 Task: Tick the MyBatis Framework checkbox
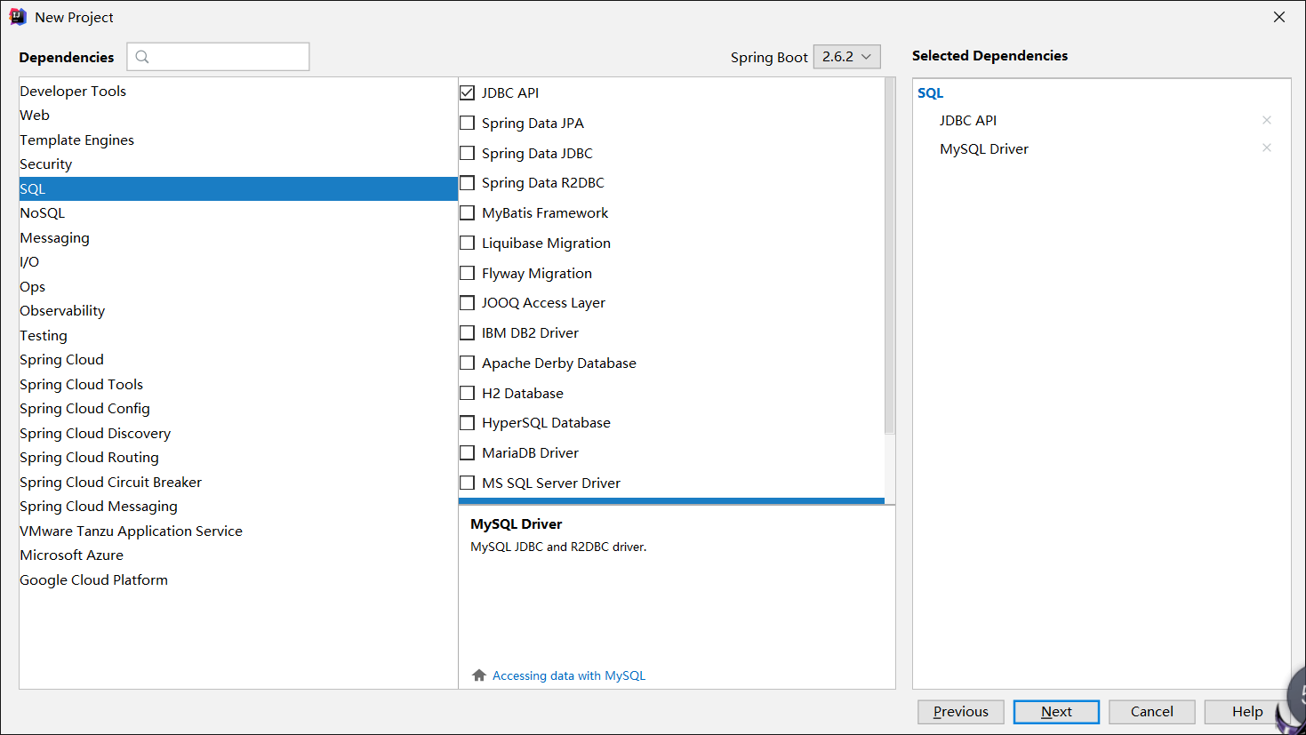468,213
